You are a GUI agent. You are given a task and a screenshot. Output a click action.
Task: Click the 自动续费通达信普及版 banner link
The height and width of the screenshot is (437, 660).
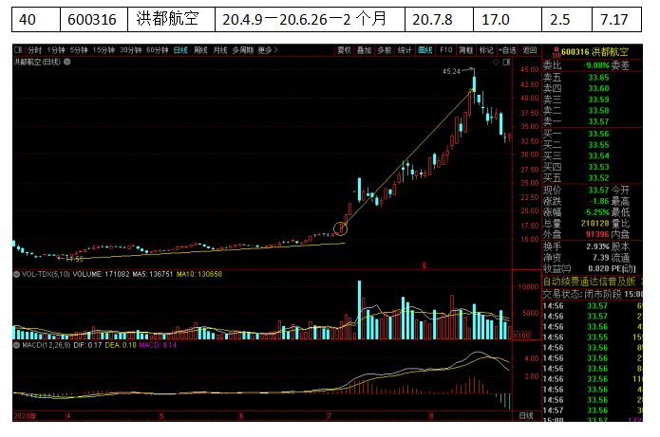pos(590,282)
